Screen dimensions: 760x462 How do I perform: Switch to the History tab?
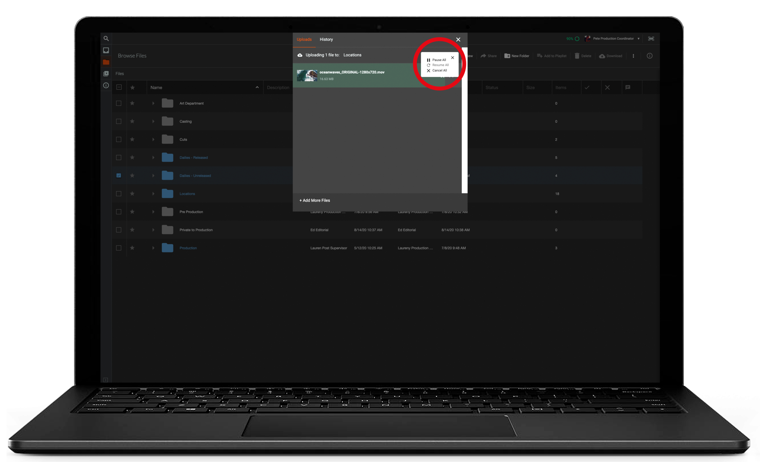(326, 39)
